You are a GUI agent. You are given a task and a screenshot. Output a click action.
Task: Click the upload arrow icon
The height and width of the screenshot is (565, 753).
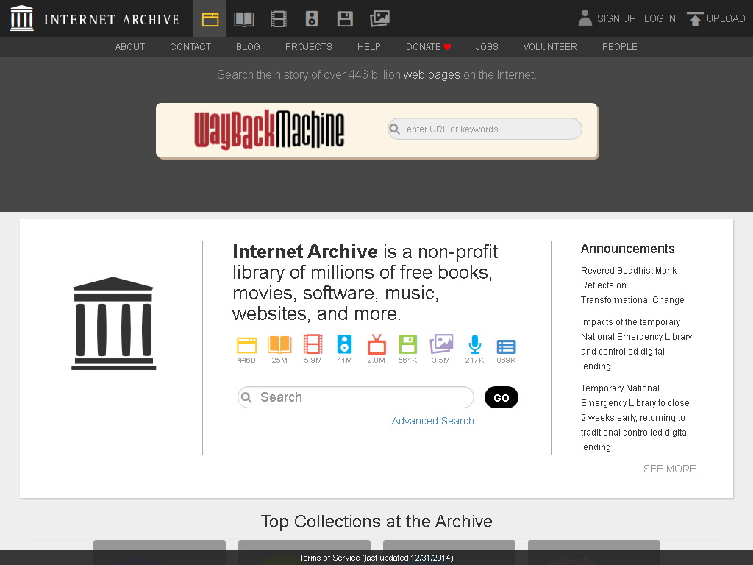click(695, 18)
